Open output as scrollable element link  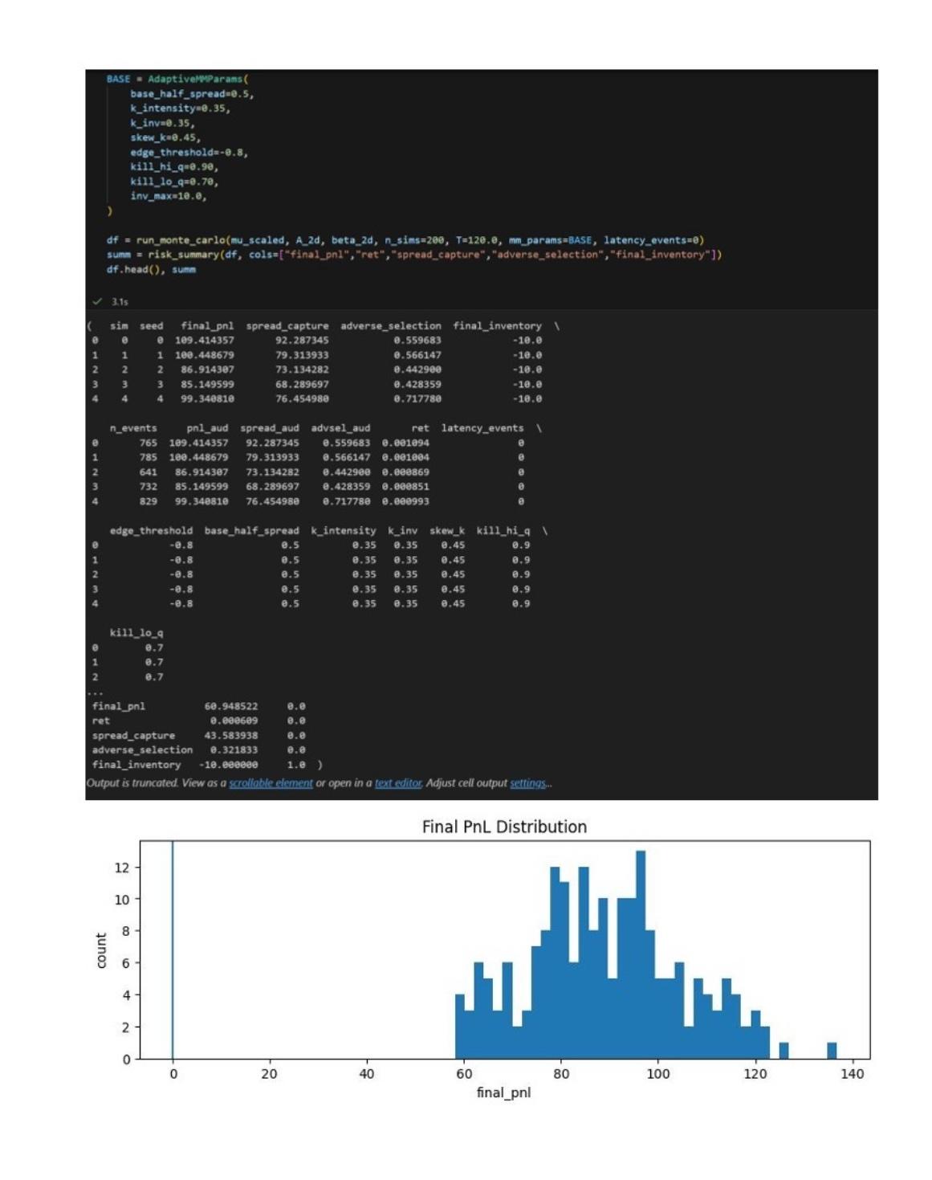click(x=271, y=783)
